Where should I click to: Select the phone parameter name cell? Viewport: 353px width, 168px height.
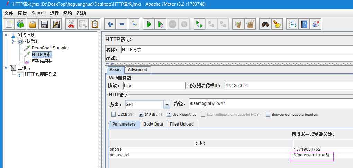[201, 149]
